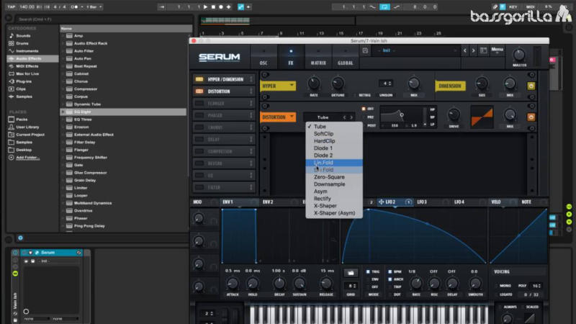The image size is (576, 324).
Task: Select the LFO 3 tab
Action: (x=422, y=202)
